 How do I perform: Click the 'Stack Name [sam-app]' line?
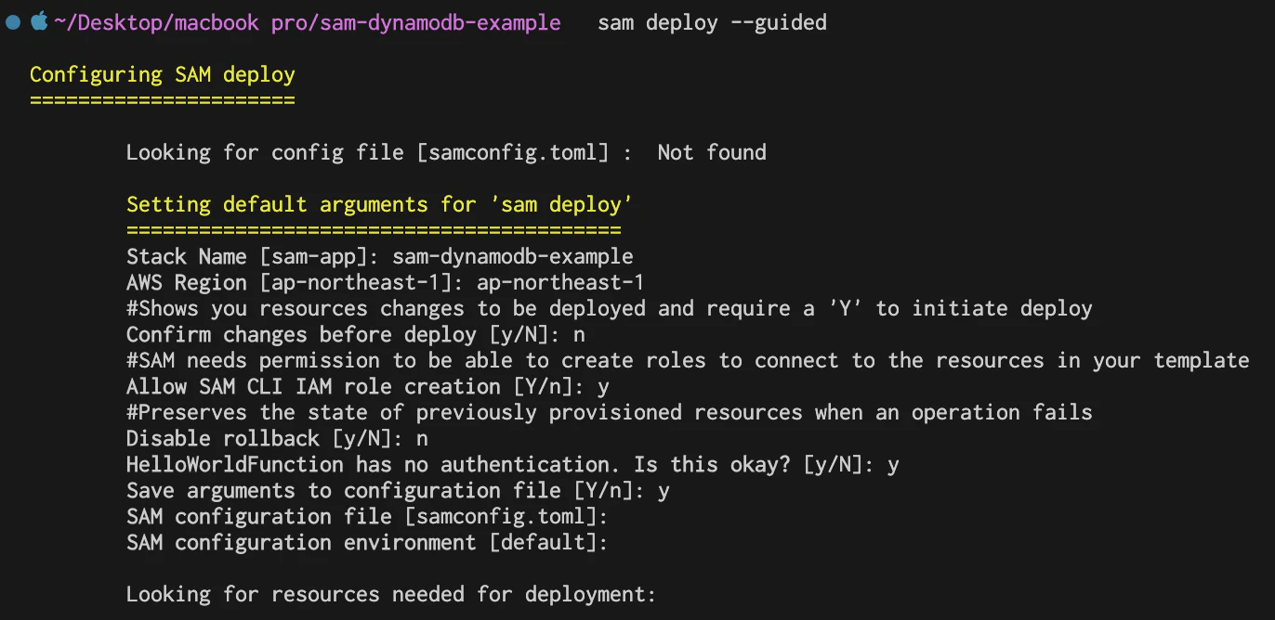coord(380,256)
